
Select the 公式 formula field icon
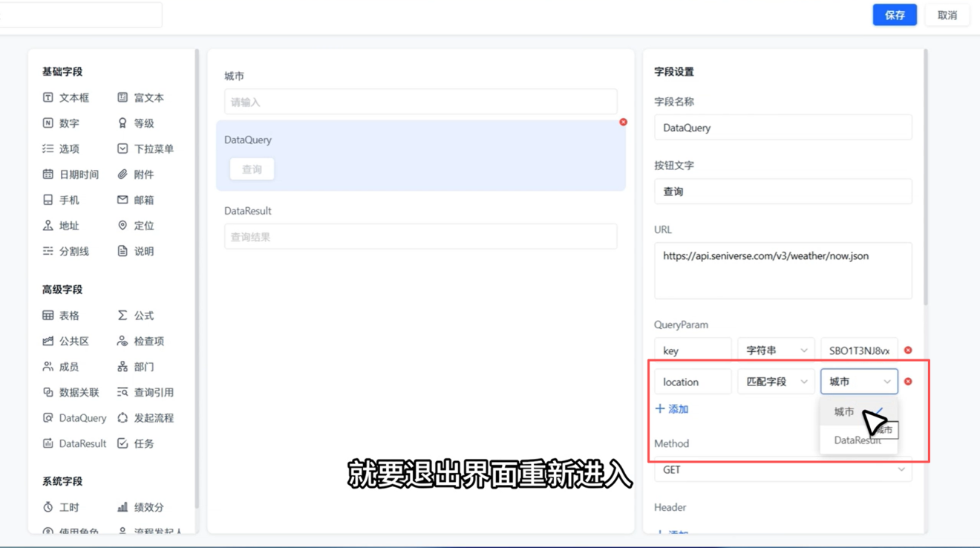(122, 316)
